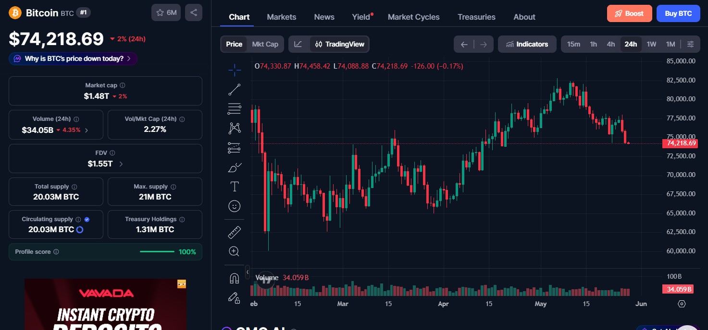Select the Text annotation tool

click(235, 187)
